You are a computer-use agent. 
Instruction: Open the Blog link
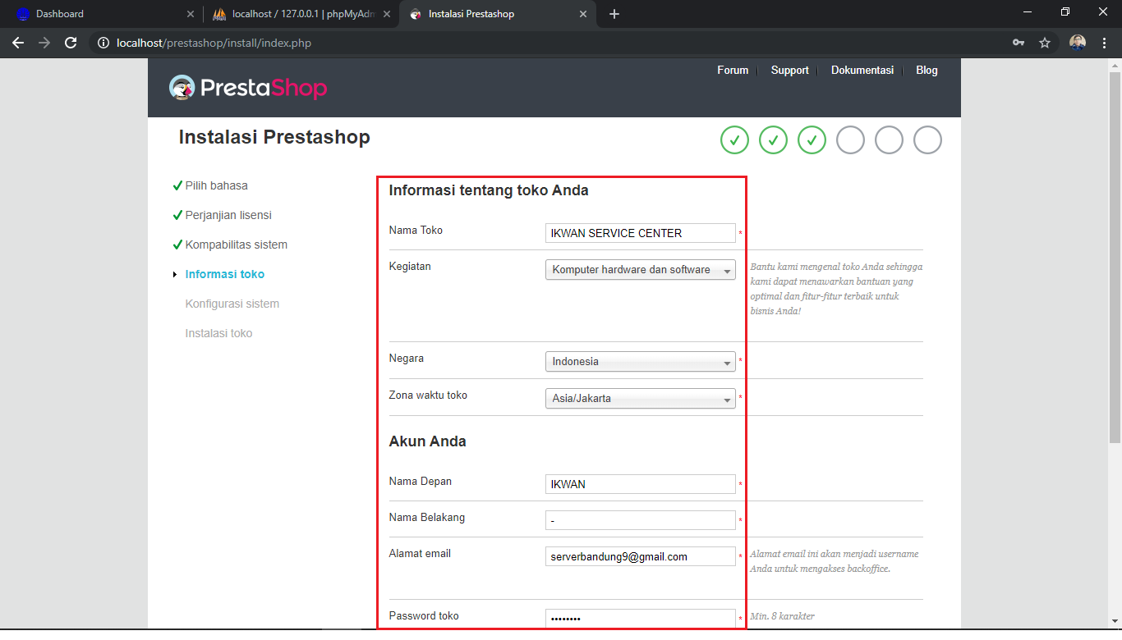click(x=927, y=71)
